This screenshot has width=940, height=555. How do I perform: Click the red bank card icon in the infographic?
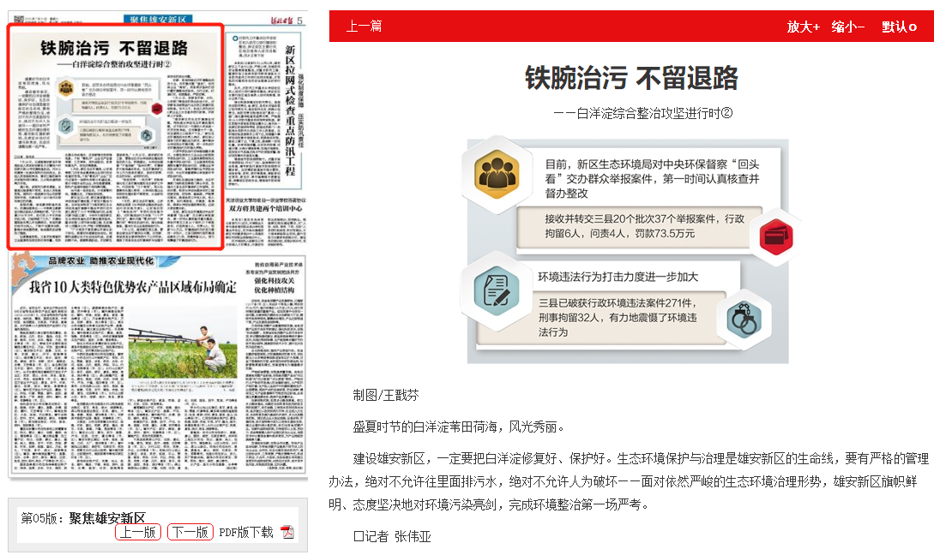[x=776, y=236]
